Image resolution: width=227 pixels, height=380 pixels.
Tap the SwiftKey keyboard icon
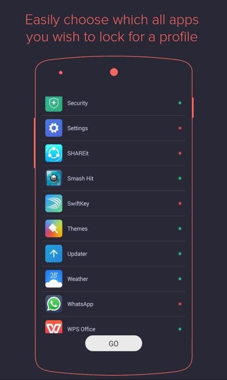pyautogui.click(x=53, y=204)
